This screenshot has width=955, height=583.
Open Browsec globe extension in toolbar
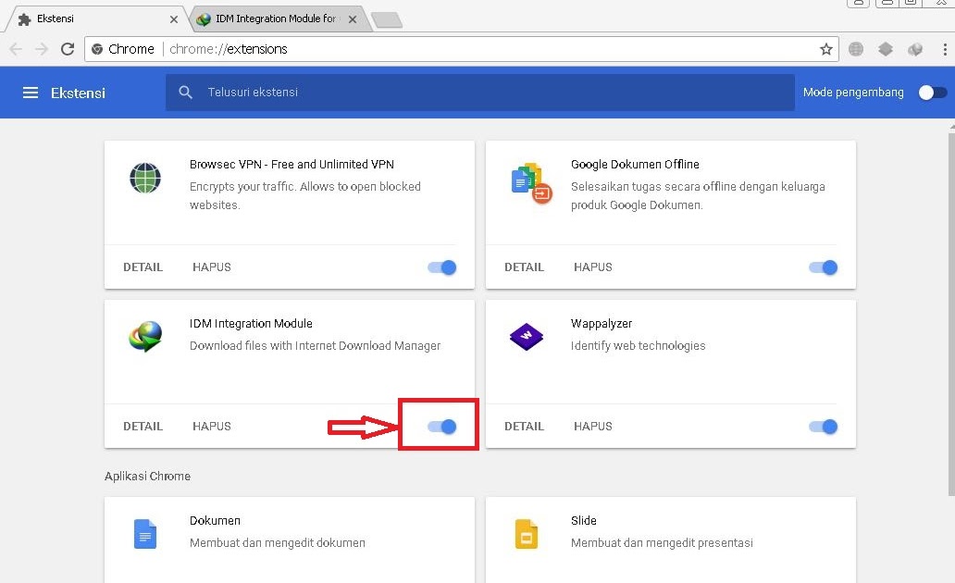(x=856, y=49)
